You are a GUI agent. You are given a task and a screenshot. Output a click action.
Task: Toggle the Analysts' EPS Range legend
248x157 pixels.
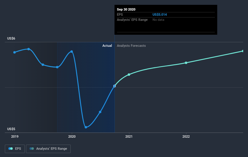(x=48, y=149)
